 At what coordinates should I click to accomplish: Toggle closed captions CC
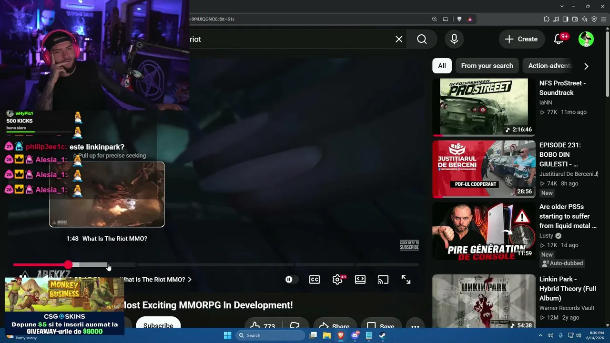(x=315, y=280)
